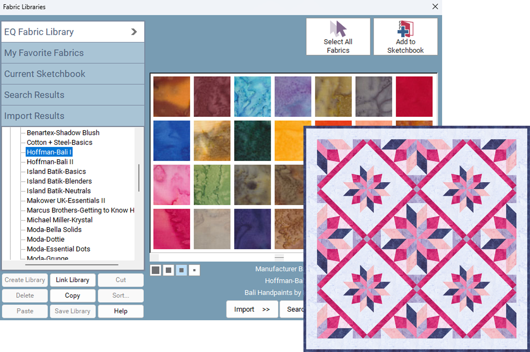Image resolution: width=530 pixels, height=352 pixels.
Task: Select Makower UK-Essentials II in the tree
Action: pyautogui.click(x=66, y=201)
